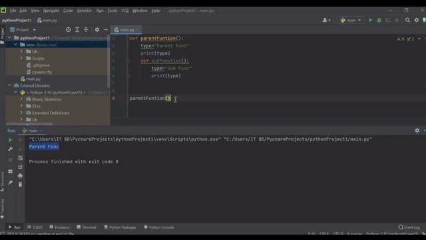Open the Code menu
Screen dimensions: 426x240
point(68,11)
